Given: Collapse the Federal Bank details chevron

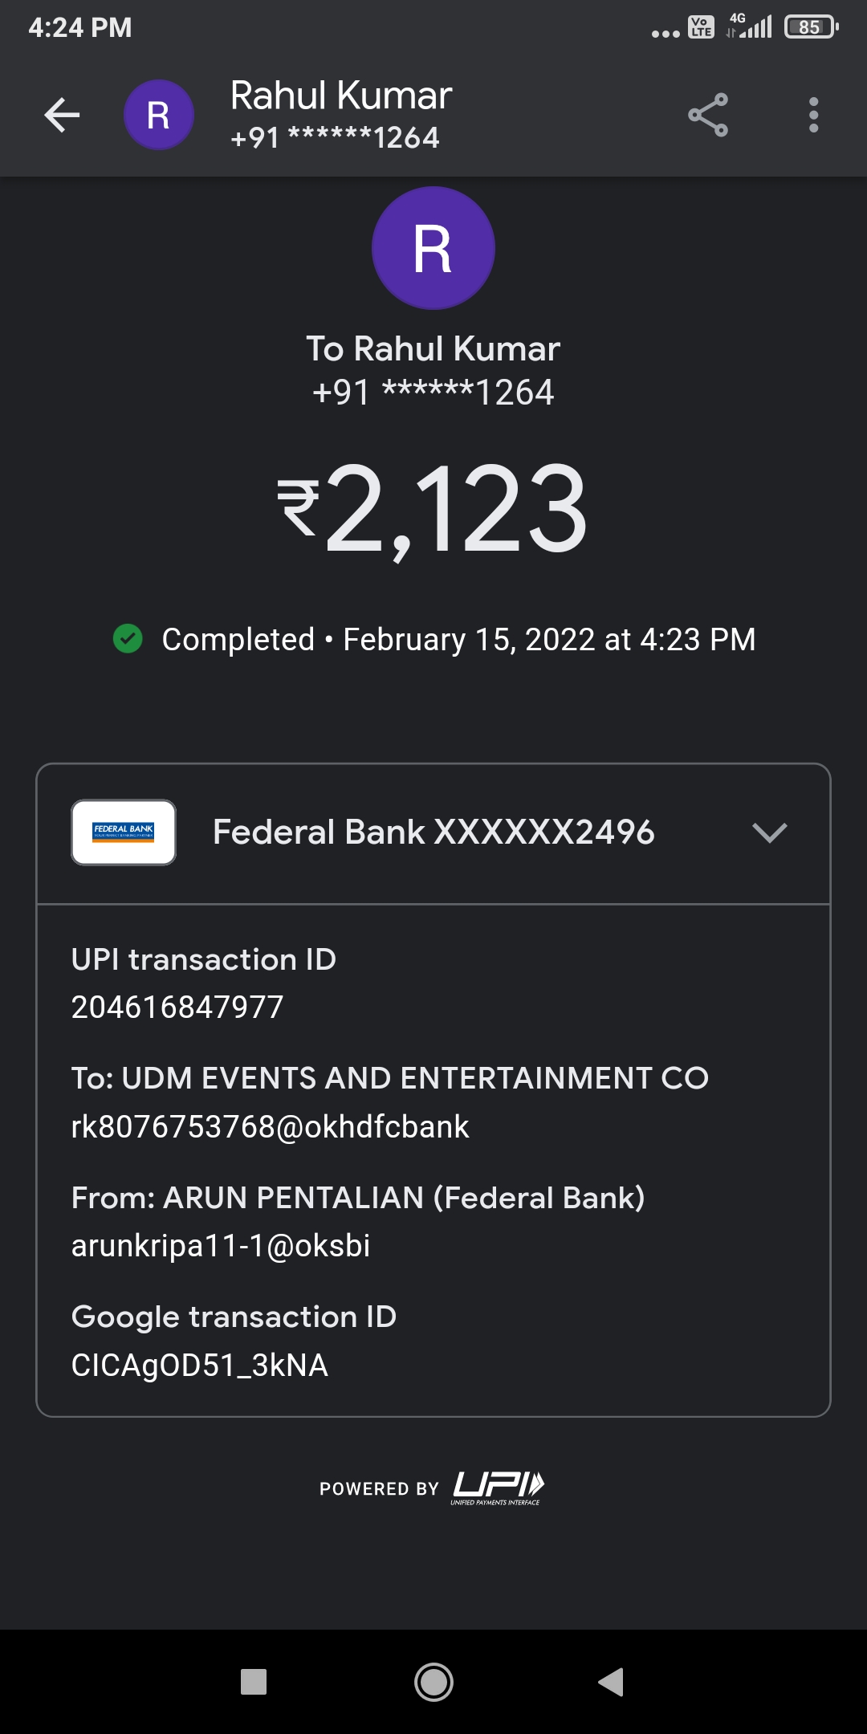Looking at the screenshot, I should coord(769,832).
